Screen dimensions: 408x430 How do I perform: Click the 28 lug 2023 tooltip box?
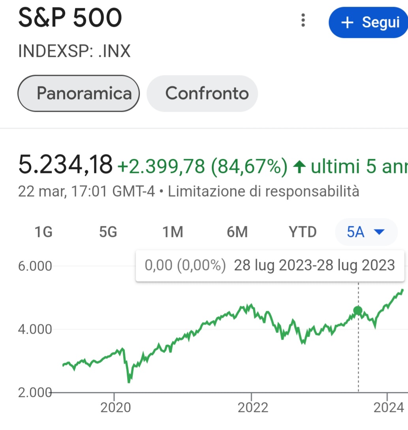click(x=270, y=265)
